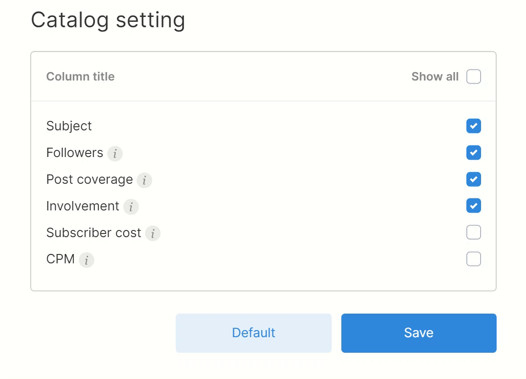
Task: Disable the Involvement column checkbox
Action: 473,206
